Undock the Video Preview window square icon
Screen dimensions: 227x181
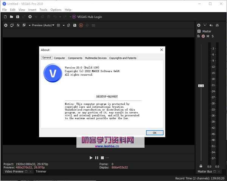click(x=26, y=172)
